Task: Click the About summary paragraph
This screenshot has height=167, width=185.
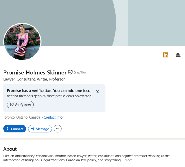Action: (86, 158)
